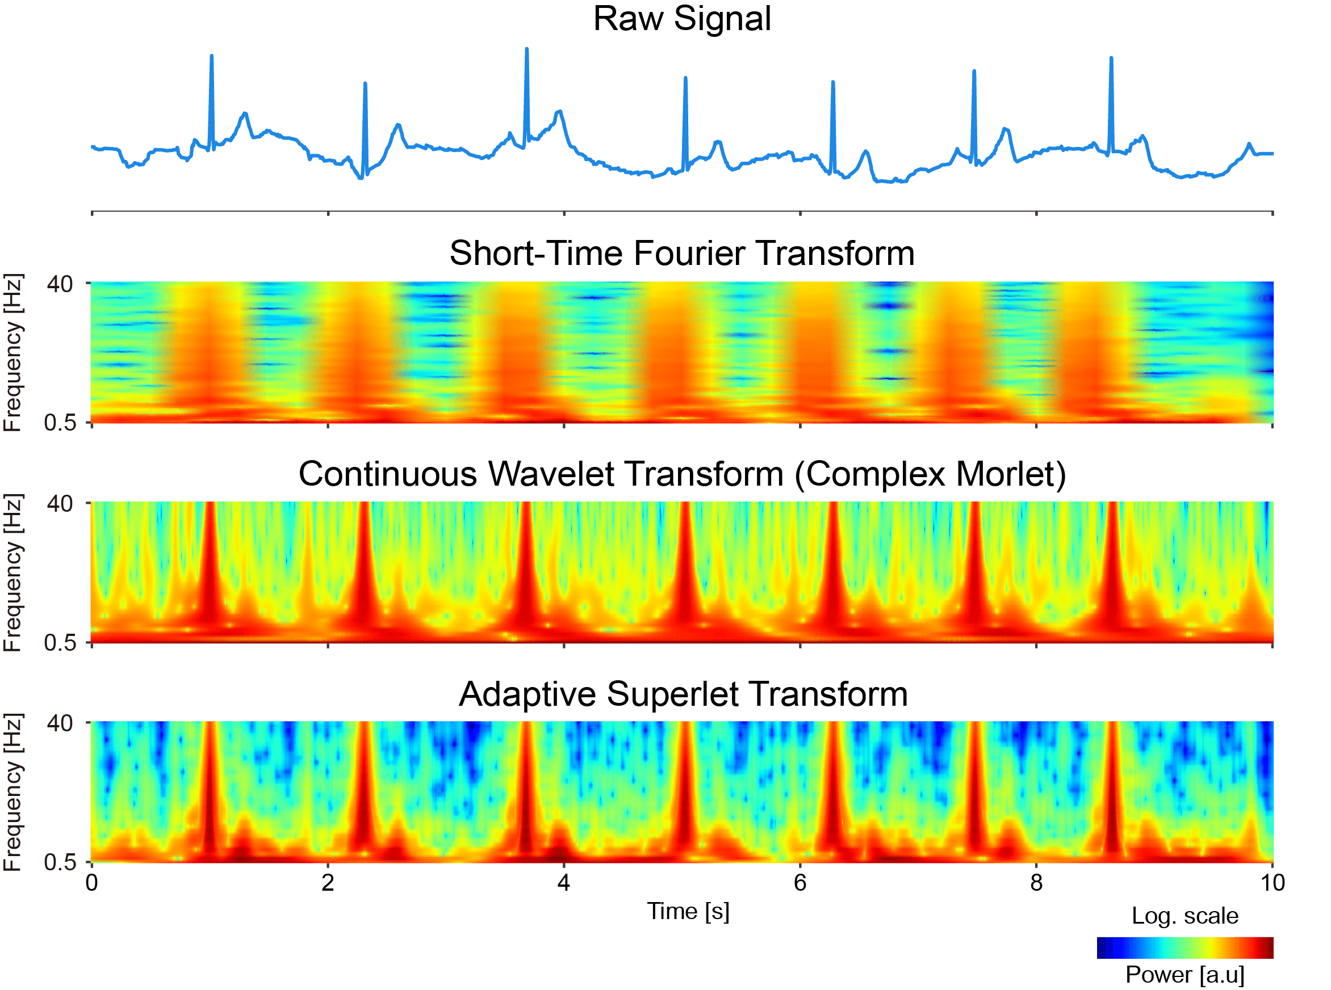Click the x-axis tick label "2"
Viewport: 1331px width, 990px height.
pos(328,883)
